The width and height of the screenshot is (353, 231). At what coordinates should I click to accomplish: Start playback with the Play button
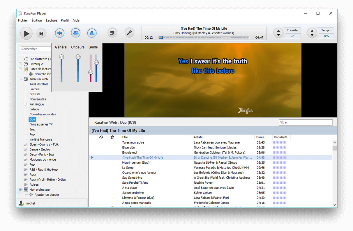26,34
